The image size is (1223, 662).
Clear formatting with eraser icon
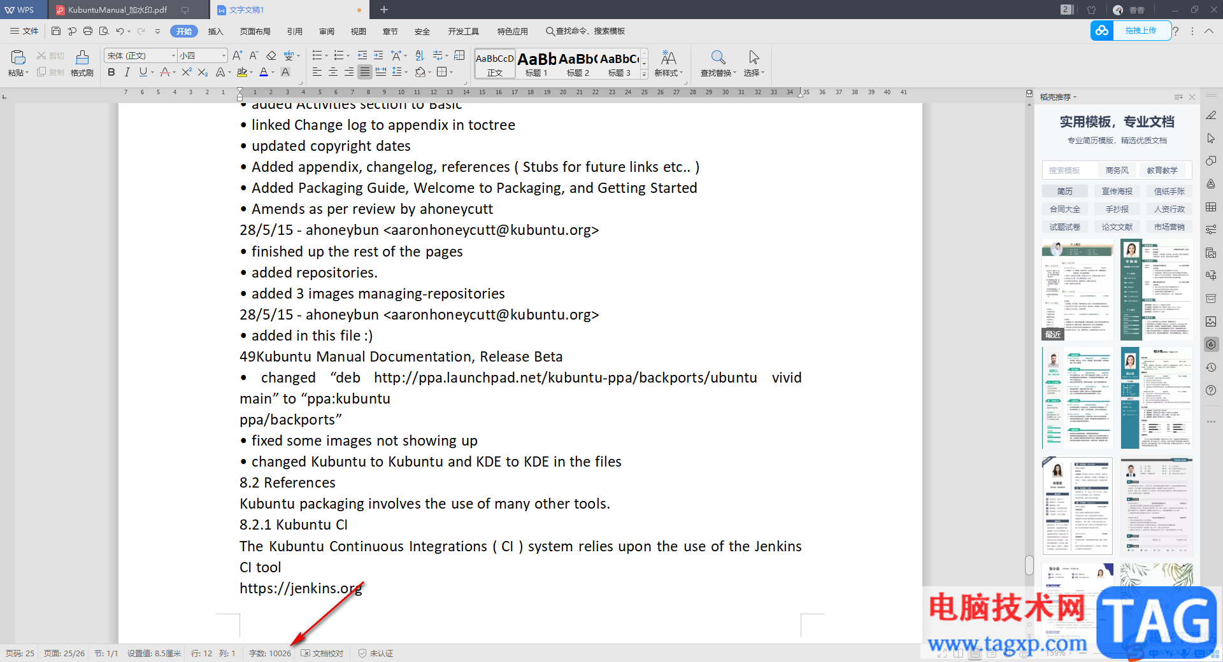click(271, 55)
